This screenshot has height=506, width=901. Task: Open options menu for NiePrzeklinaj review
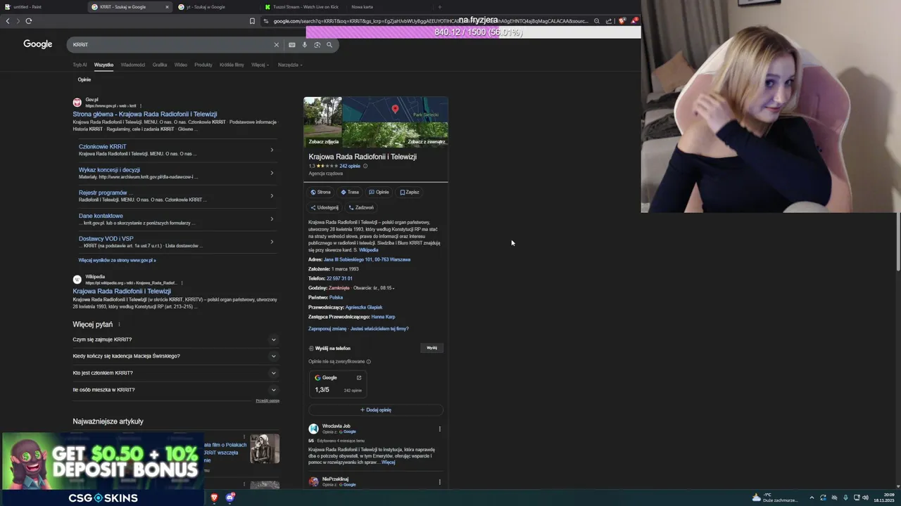click(440, 482)
